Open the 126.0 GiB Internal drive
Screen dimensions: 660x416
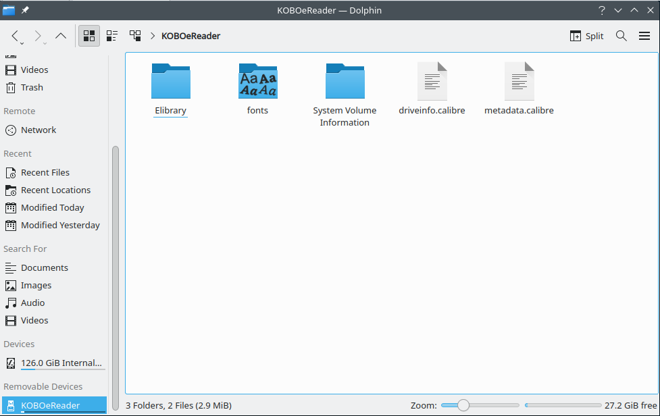click(x=54, y=363)
